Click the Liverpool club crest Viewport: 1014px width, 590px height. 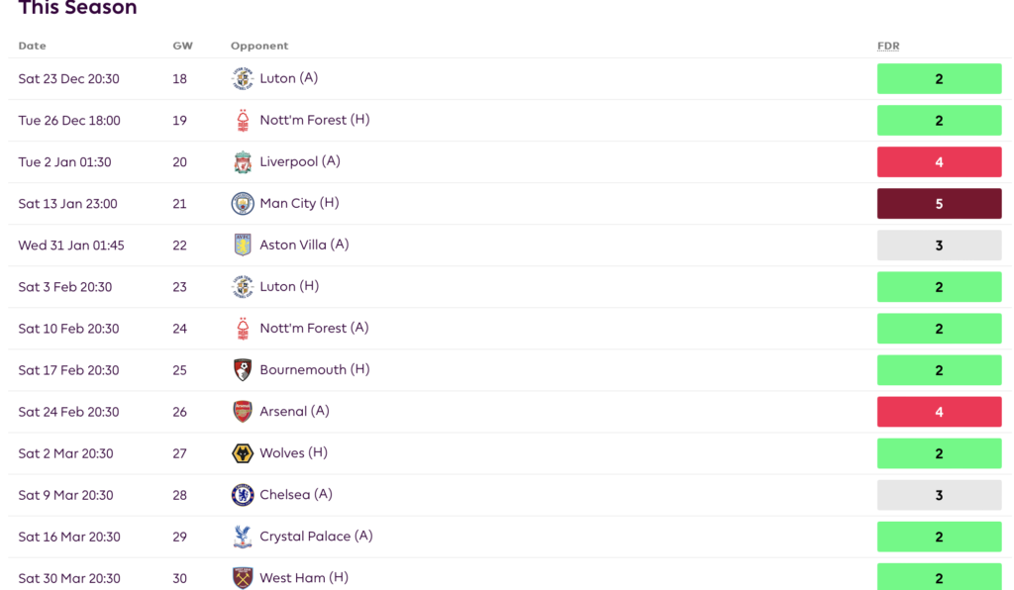243,162
